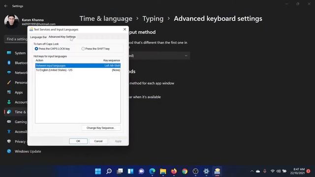Click Karan Khanna profile picture

[11, 21]
